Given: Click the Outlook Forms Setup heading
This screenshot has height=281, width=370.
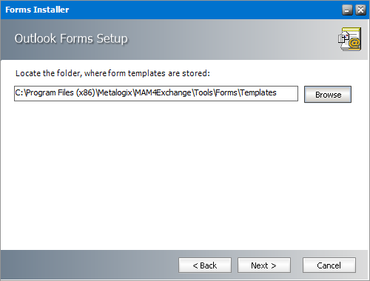Looking at the screenshot, I should [x=71, y=38].
